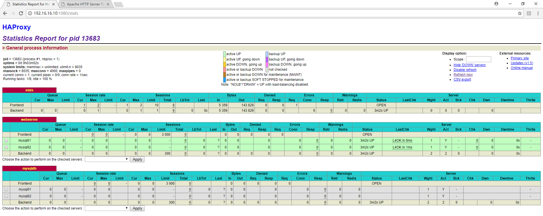Click the user profile icon
Image resolution: width=543 pixels, height=216 pixels.
(x=496, y=4)
